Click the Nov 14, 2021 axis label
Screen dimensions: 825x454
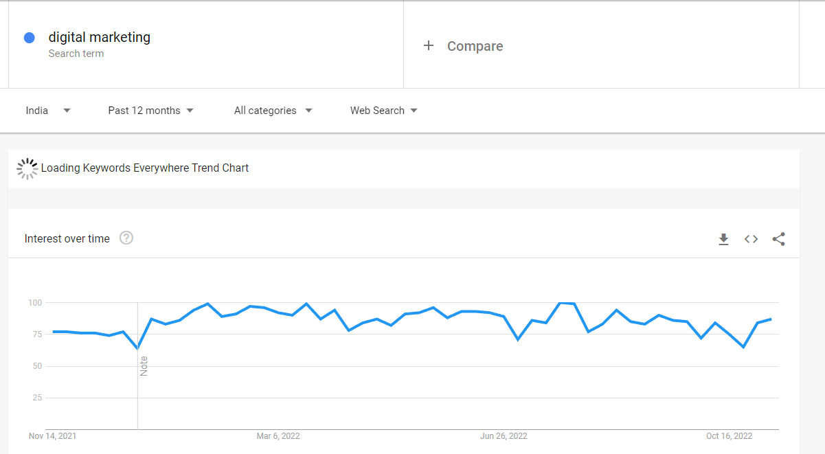53,436
